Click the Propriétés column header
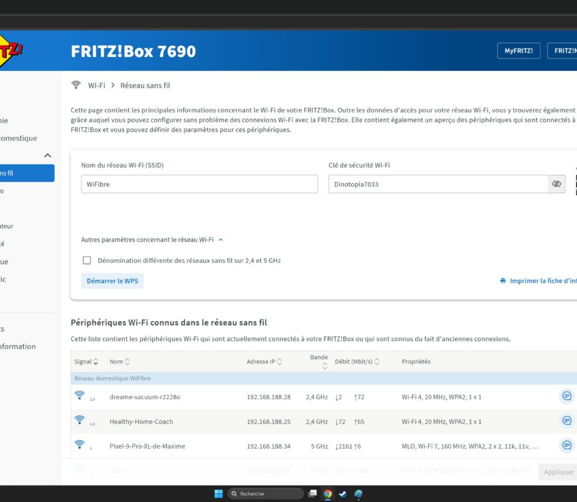The image size is (577, 502). [x=416, y=361]
